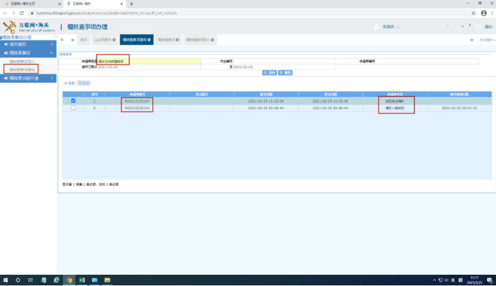Open File Explorer from the taskbar
The image size is (496, 286).
(107, 280)
